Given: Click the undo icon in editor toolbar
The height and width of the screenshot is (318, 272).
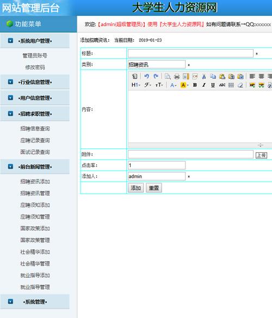Looking at the screenshot, I should (x=147, y=76).
